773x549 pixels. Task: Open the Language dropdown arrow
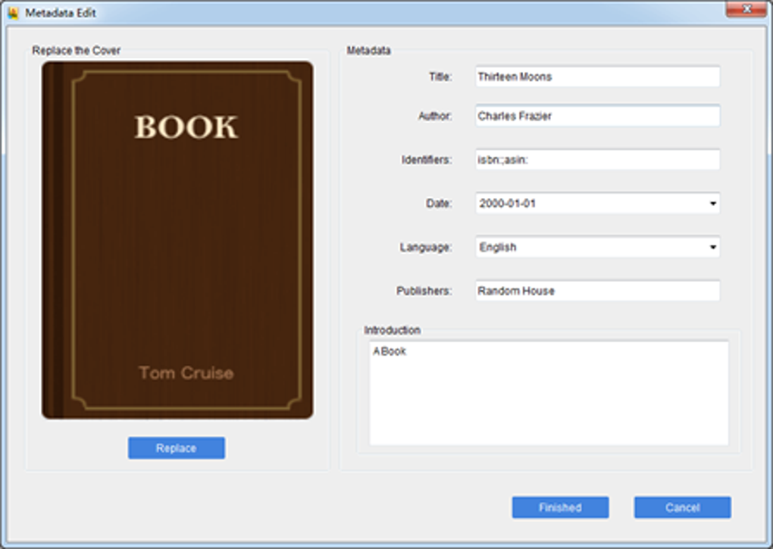(x=713, y=247)
